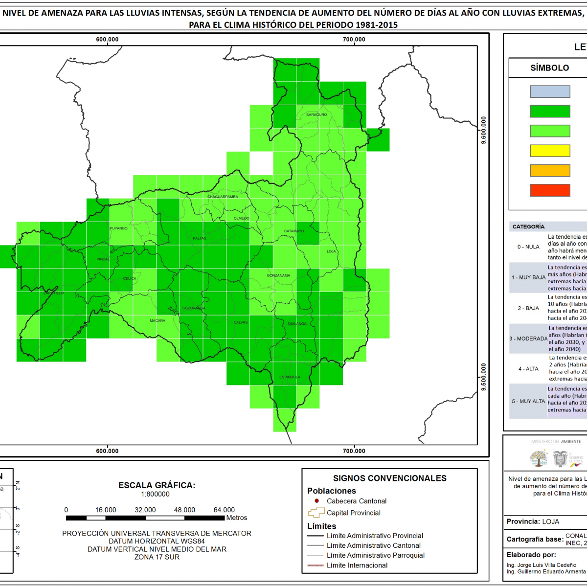Click the Gobierno de Todos logo

click(x=576, y=459)
